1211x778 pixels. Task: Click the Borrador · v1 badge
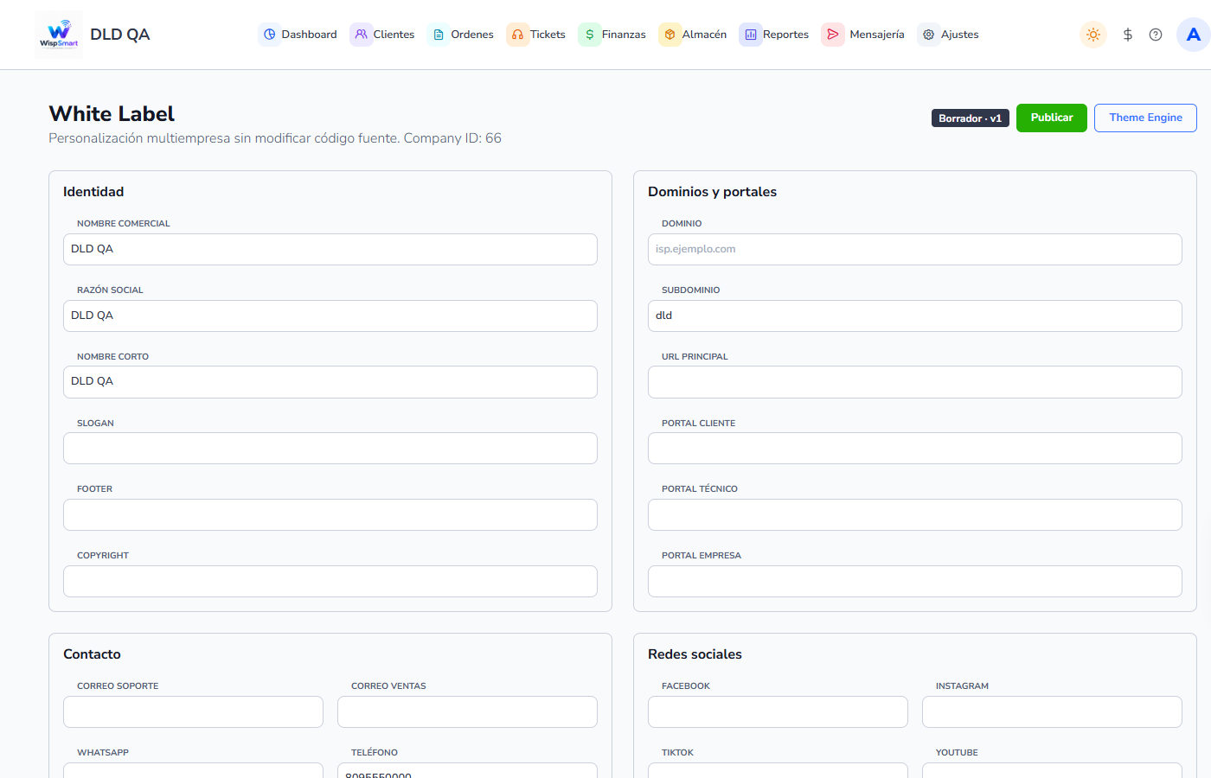pos(971,118)
